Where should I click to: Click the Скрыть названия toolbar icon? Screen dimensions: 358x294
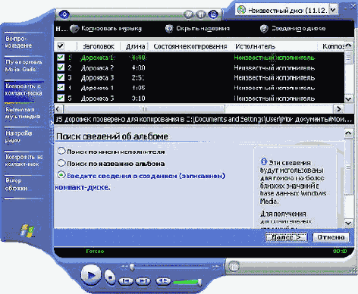[169, 29]
